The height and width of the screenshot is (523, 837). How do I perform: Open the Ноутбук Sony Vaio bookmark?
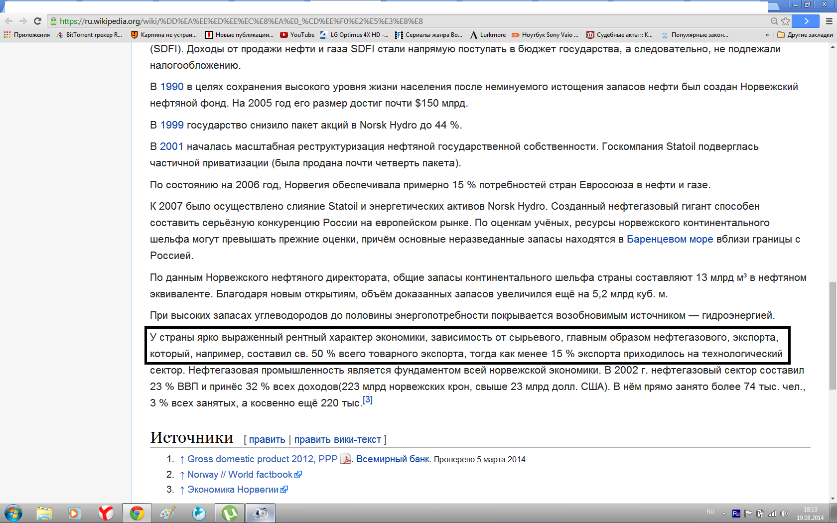[x=545, y=35]
